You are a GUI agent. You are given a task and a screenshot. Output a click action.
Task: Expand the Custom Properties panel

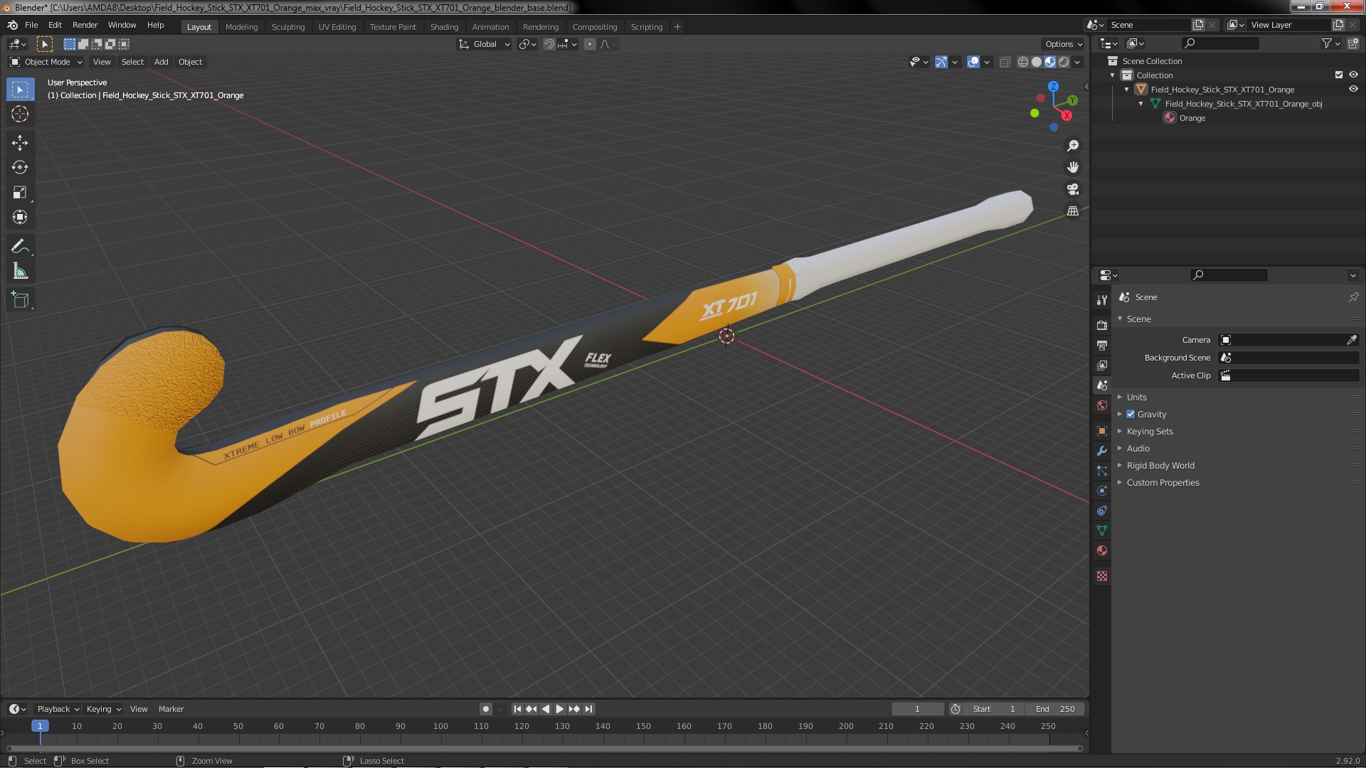coord(1163,482)
